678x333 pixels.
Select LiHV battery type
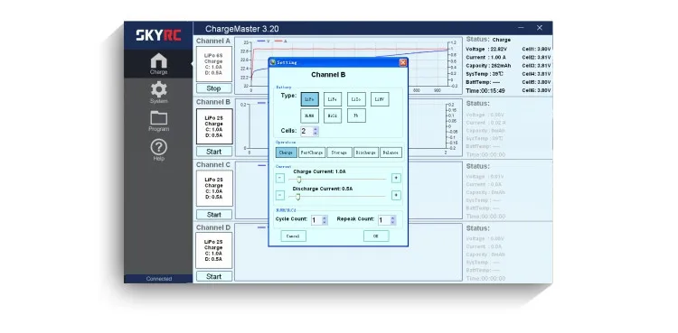click(x=380, y=99)
